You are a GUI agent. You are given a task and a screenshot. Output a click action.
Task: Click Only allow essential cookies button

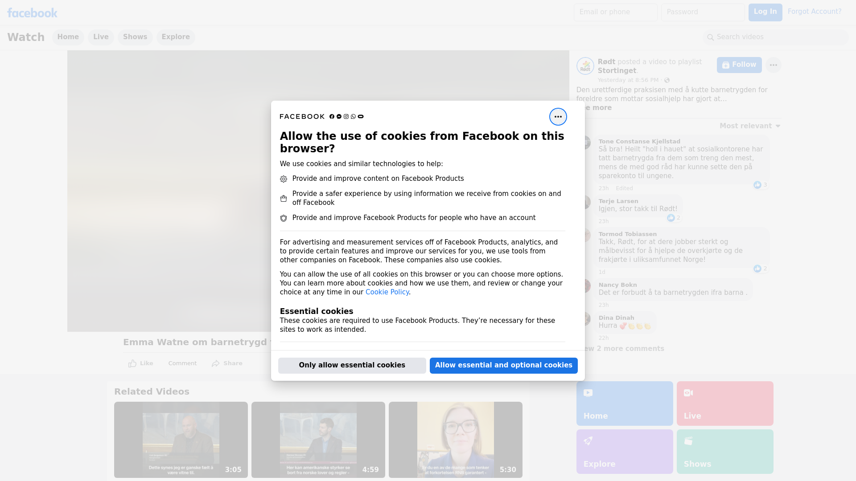[x=352, y=365]
